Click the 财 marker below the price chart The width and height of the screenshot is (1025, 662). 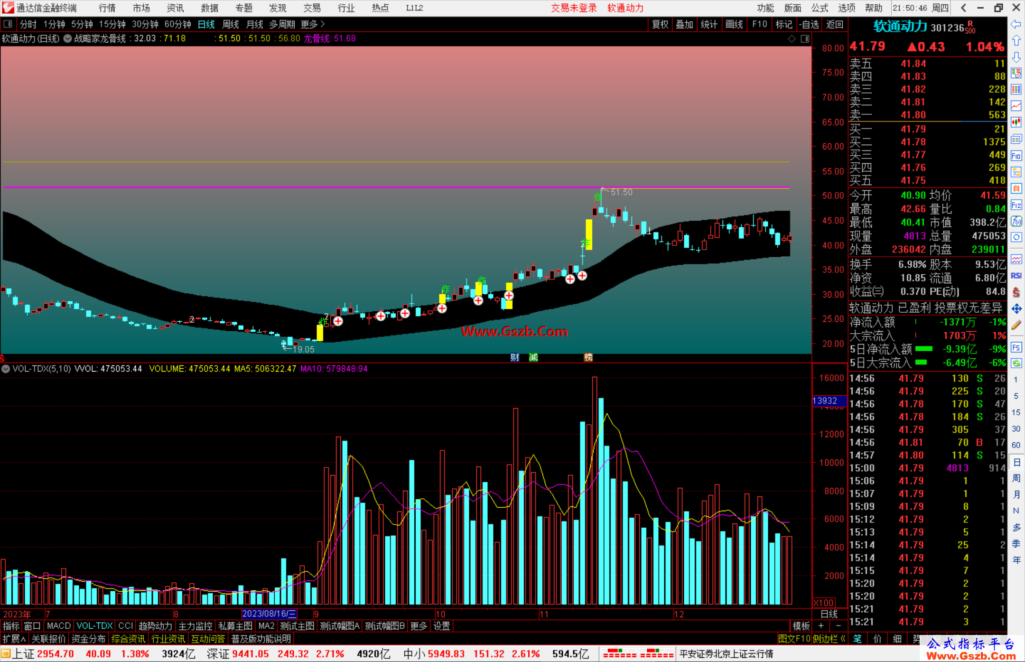click(515, 357)
